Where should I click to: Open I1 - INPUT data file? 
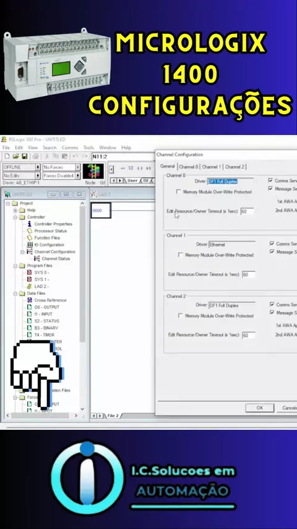click(43, 314)
